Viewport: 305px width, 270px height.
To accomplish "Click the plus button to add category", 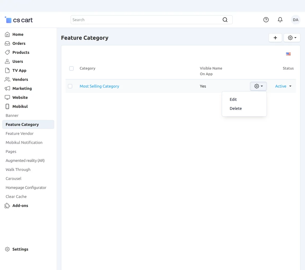I will pyautogui.click(x=275, y=37).
